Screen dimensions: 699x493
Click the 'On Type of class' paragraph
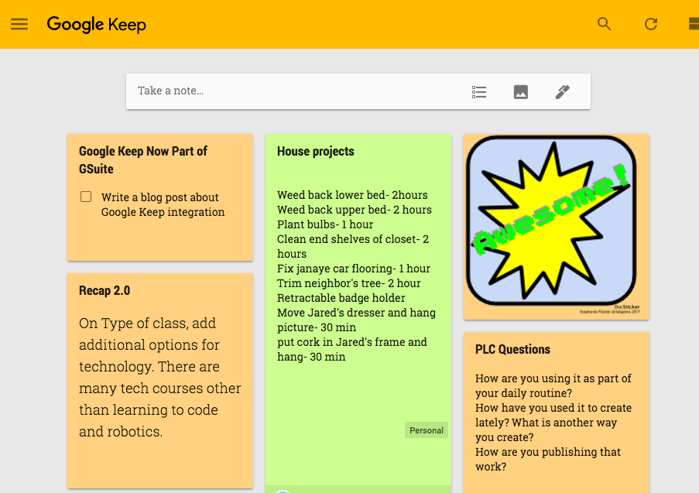(x=159, y=377)
